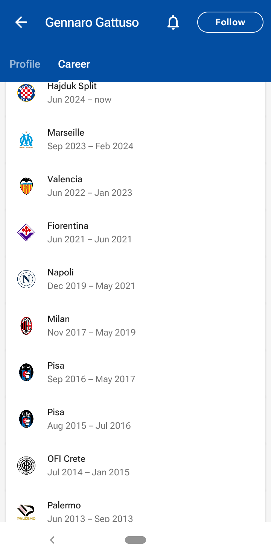Open the Marseille career entry text
The height and width of the screenshot is (558, 271).
[90, 139]
